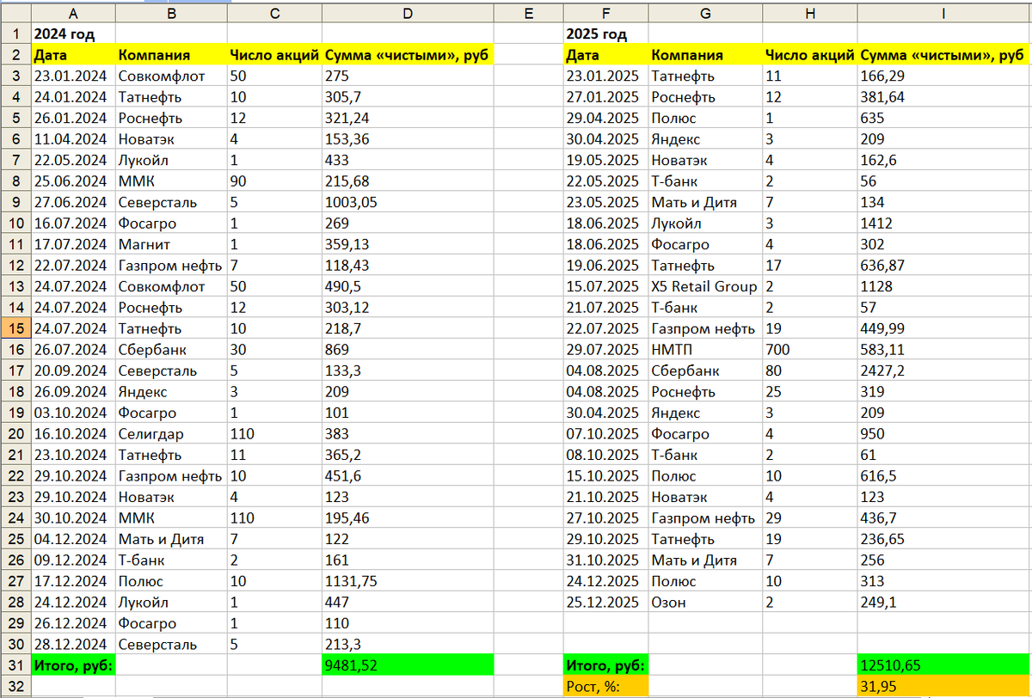The width and height of the screenshot is (1032, 698).
Task: Click the 'X5 Retail Group' company cell
Action: [705, 286]
